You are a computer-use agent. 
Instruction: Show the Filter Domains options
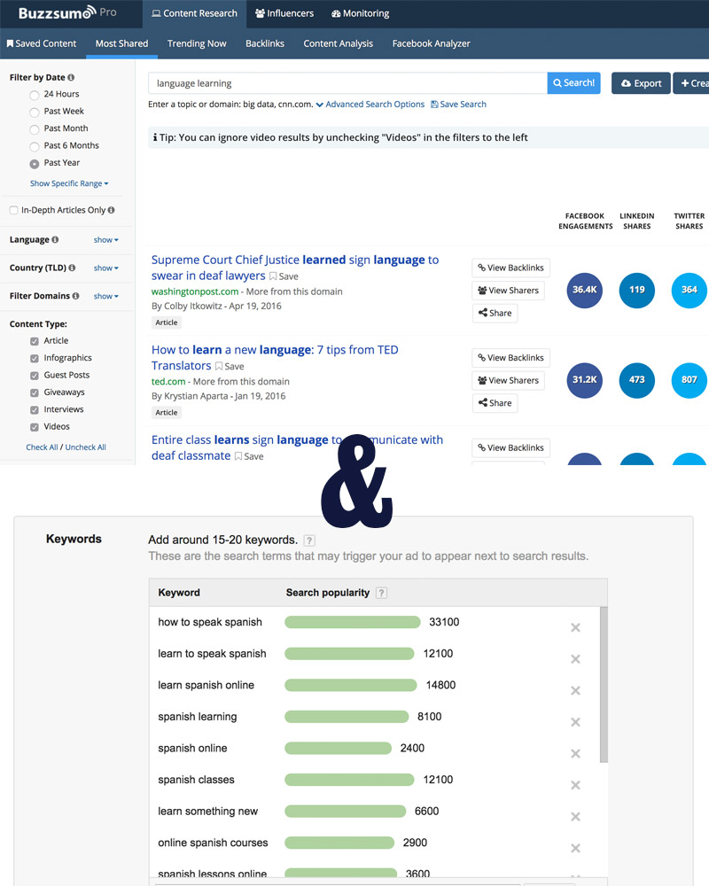pyautogui.click(x=105, y=296)
